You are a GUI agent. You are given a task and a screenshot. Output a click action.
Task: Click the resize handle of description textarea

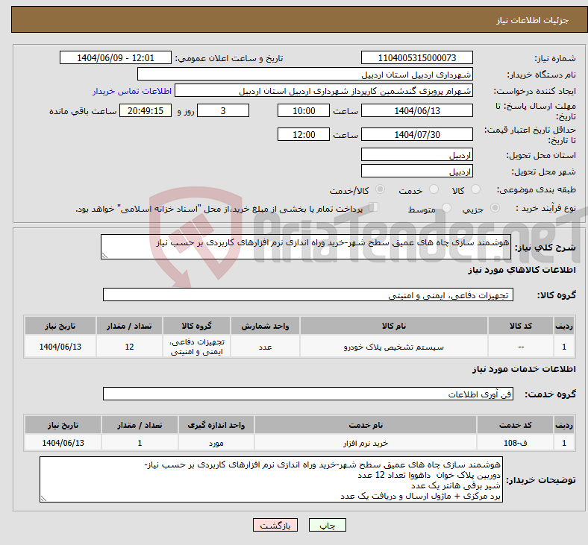104,256
